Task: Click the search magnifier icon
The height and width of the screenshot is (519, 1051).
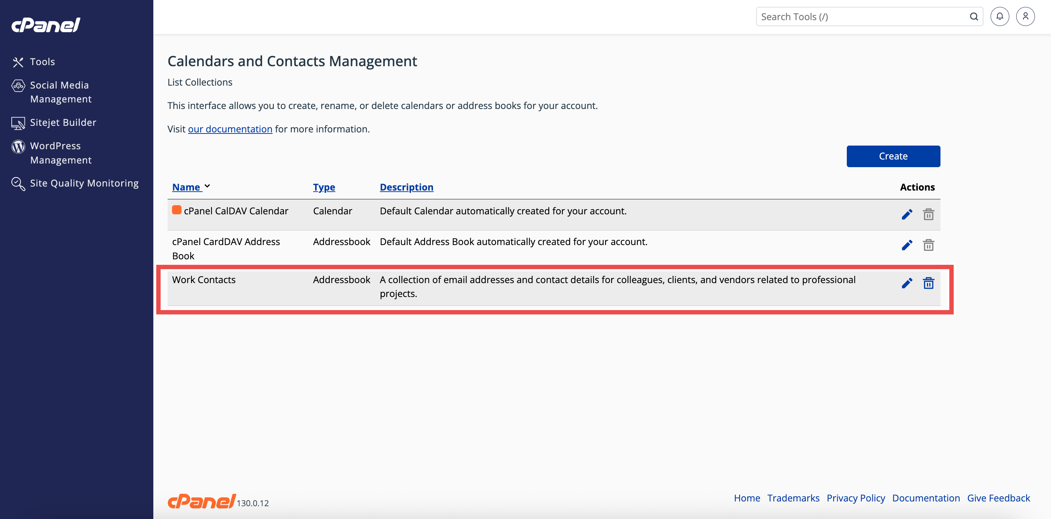Action: tap(973, 17)
